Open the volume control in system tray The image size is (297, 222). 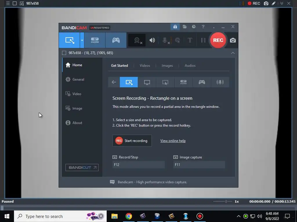(260, 216)
